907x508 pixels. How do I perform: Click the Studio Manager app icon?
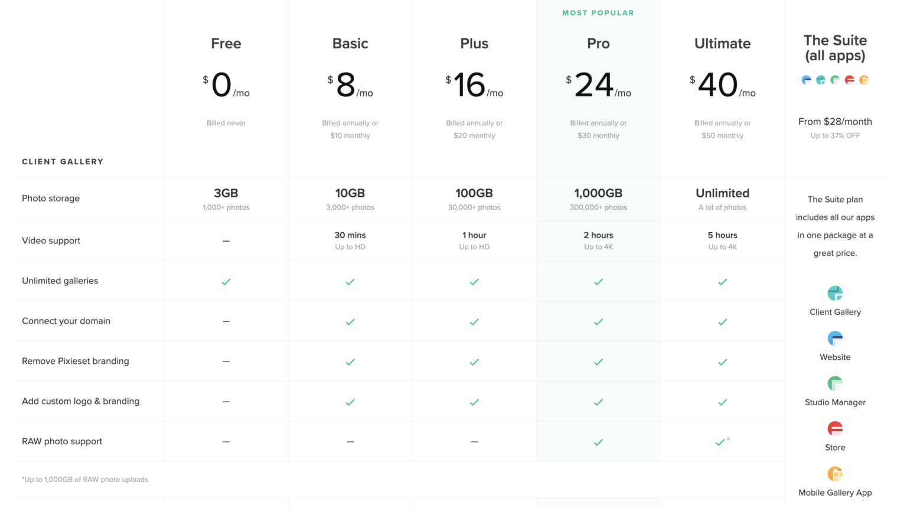(x=835, y=383)
